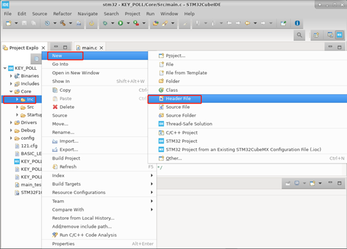Click yellow back navigation arrow icon

point(247,23)
